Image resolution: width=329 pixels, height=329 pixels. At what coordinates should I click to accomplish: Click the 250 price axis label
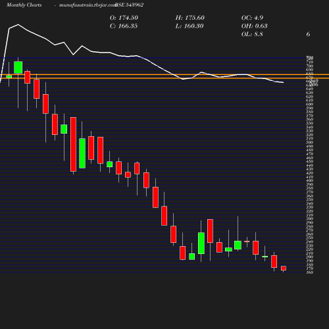tap(309, 238)
